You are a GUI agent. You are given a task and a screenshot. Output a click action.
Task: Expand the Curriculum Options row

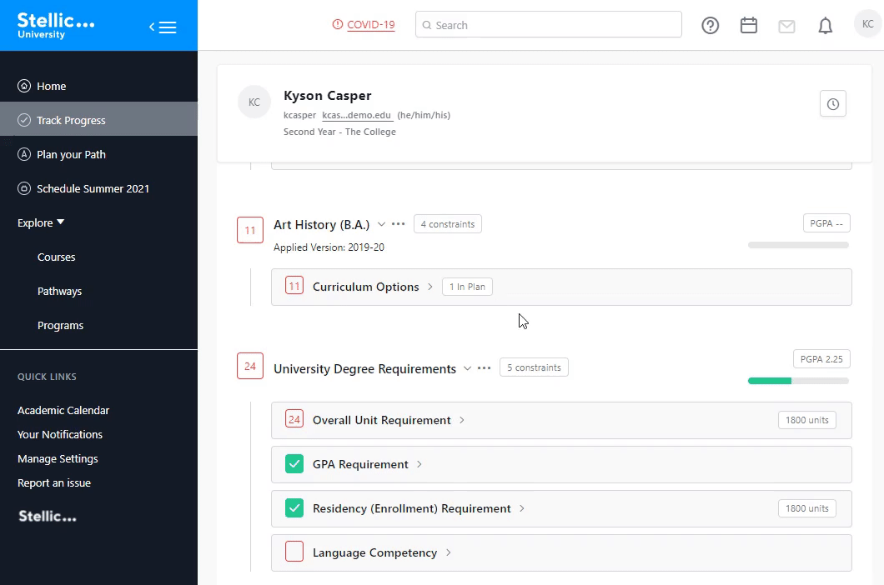click(430, 287)
